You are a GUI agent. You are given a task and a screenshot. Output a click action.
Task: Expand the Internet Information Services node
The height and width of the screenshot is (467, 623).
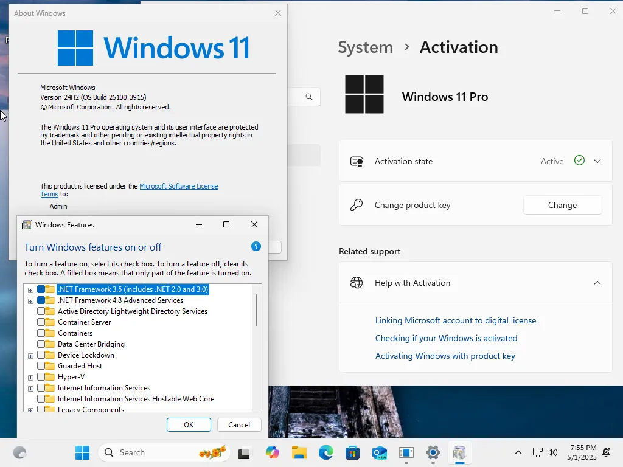point(30,389)
